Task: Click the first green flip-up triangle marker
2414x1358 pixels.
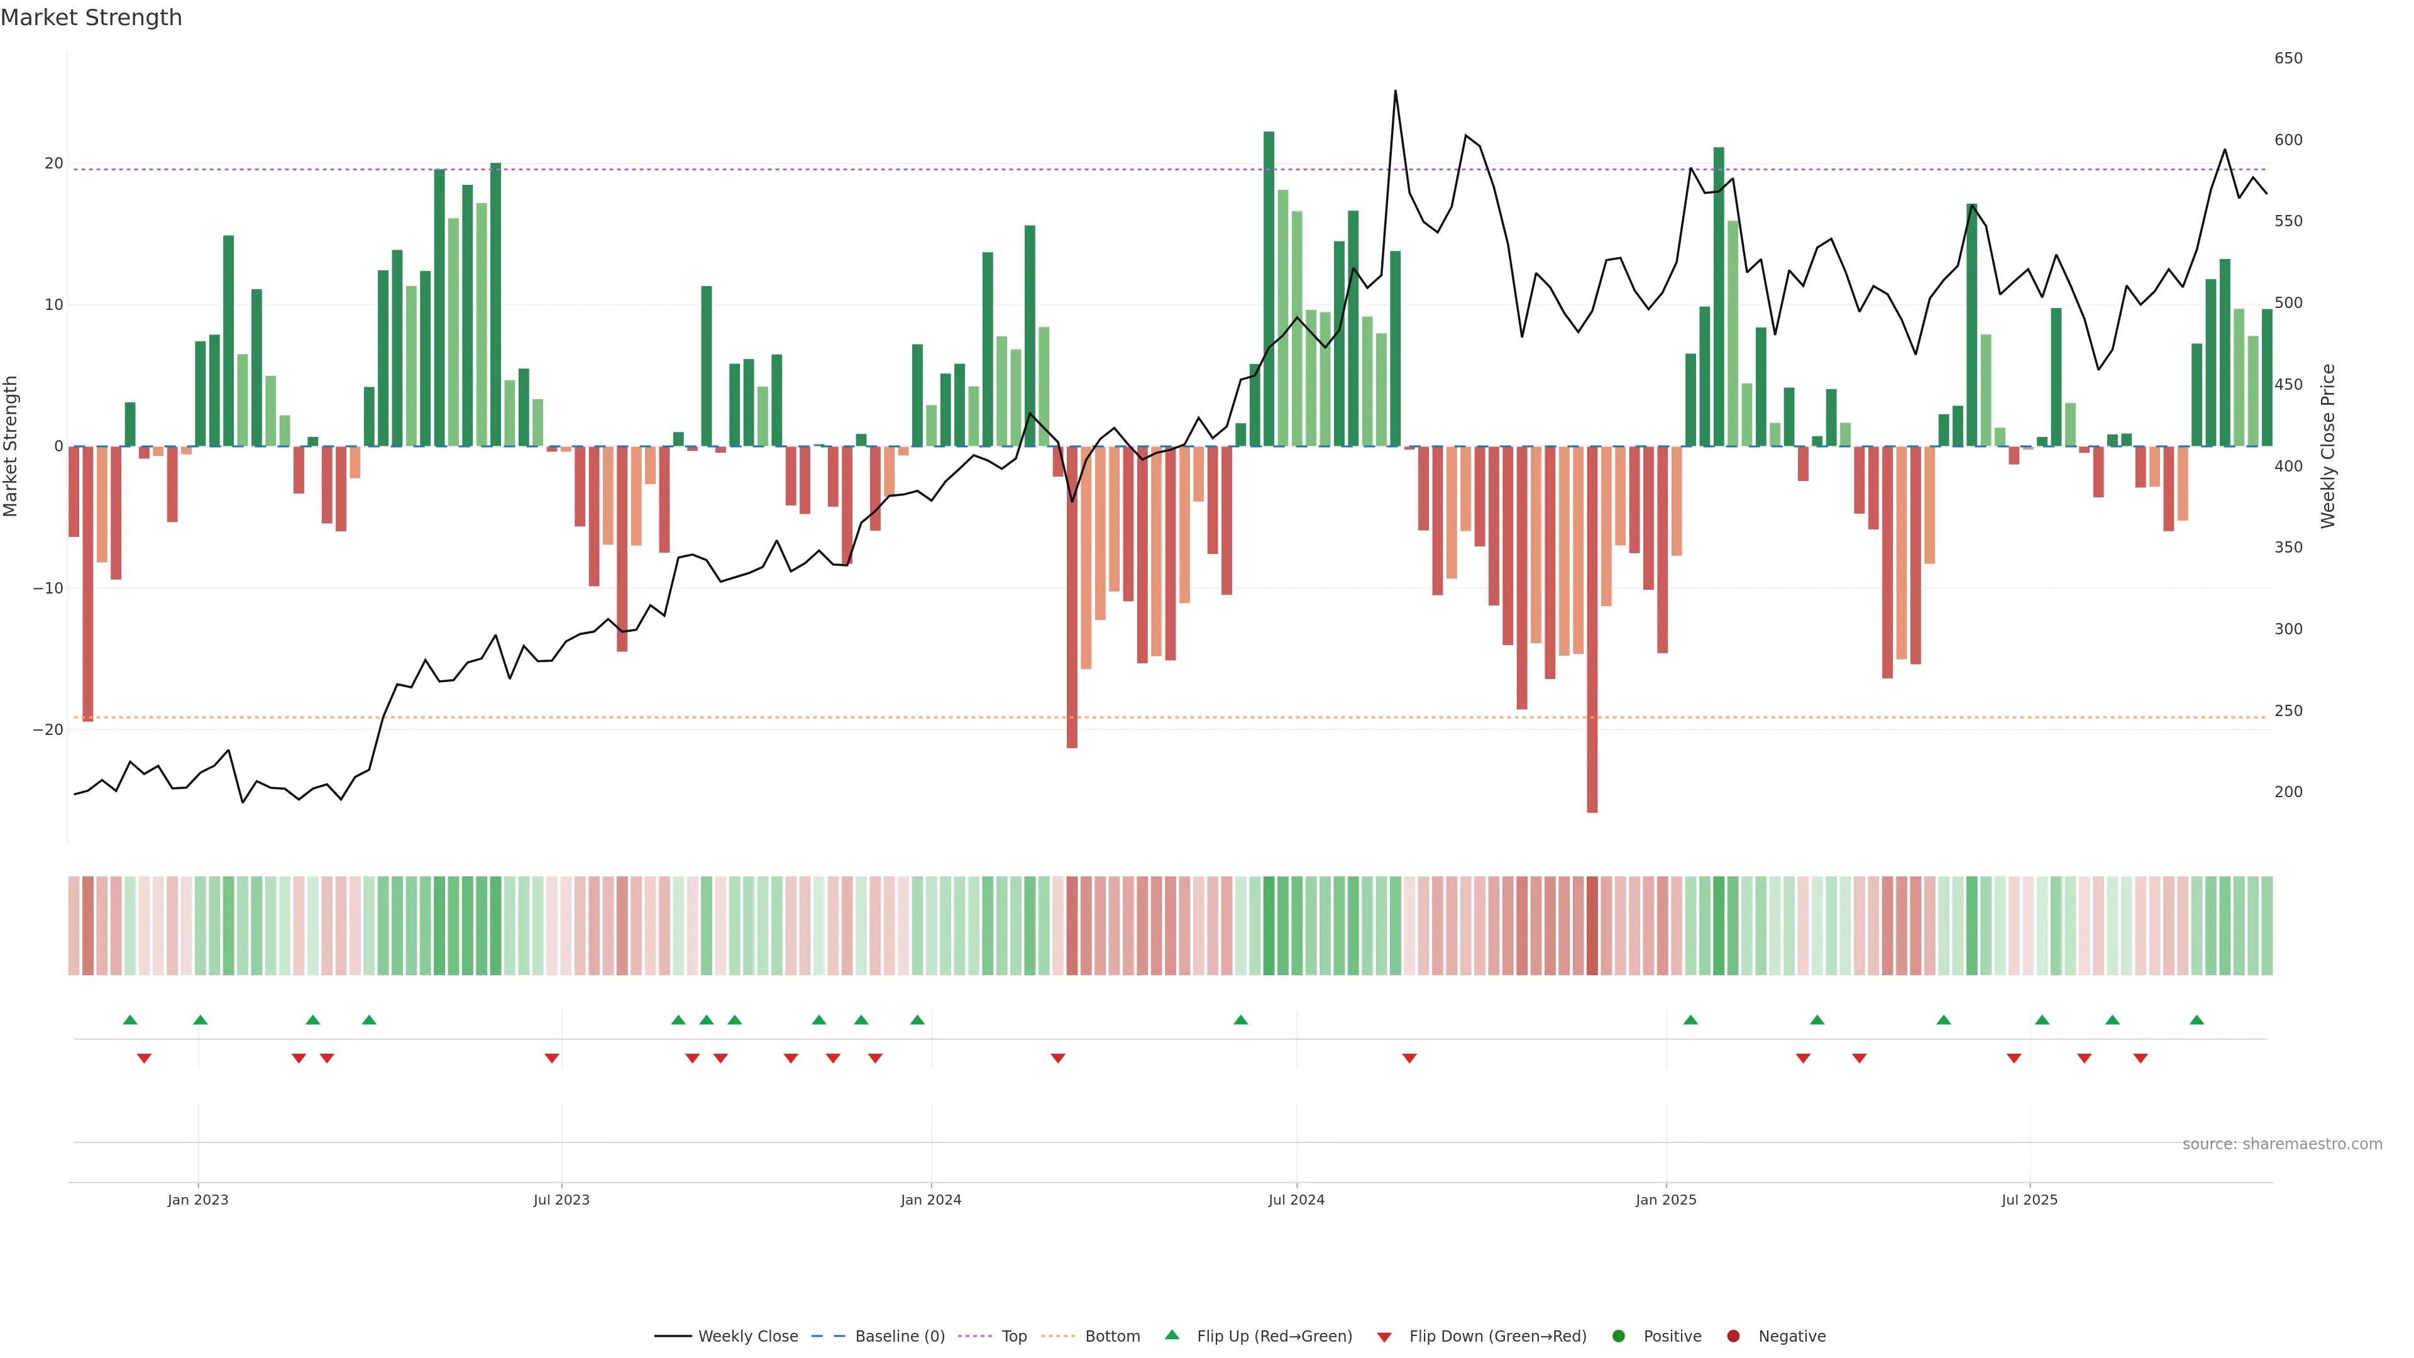Action: click(130, 1020)
